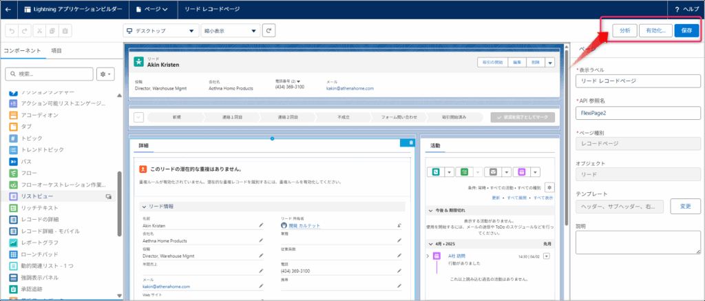Open component search gear settings dropdown

[x=106, y=73]
